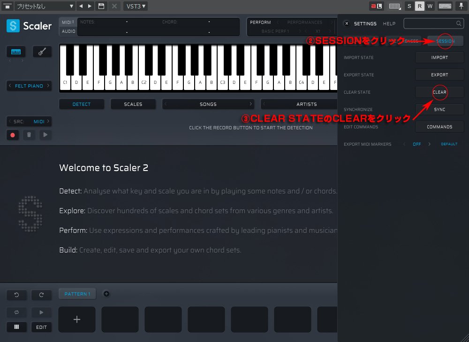The image size is (469, 342).
Task: Toggle the loop playback icon
Action: tap(16, 312)
